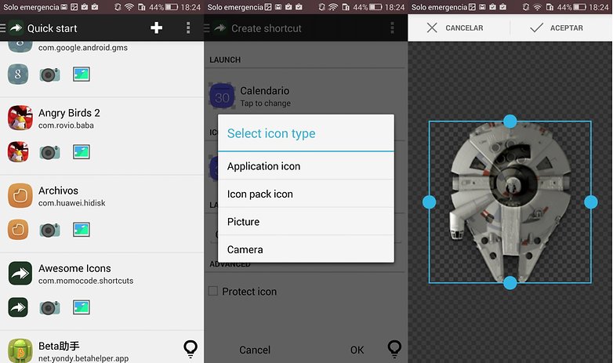The width and height of the screenshot is (613, 363).
Task: Tap the Millennium Falcon image in crop box
Action: coord(510,202)
